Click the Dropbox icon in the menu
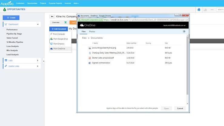The height and width of the screenshot is (126, 224). pos(51,44)
